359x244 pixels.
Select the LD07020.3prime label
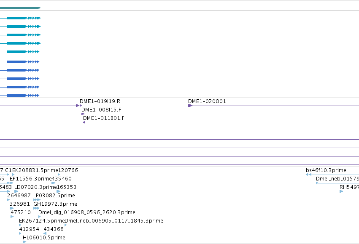tap(35, 187)
